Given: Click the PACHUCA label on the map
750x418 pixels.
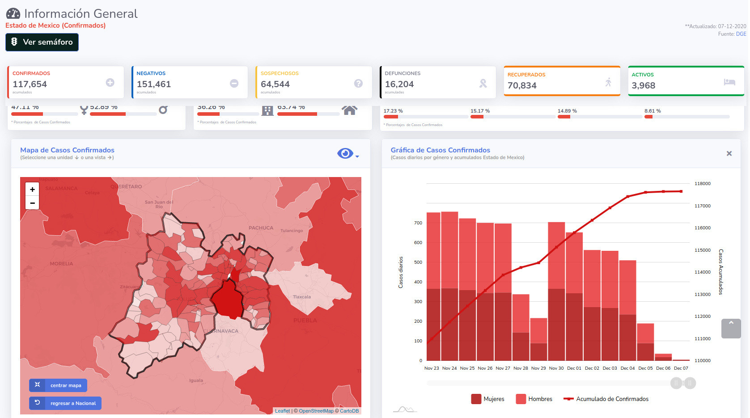Looking at the screenshot, I should pyautogui.click(x=261, y=228).
